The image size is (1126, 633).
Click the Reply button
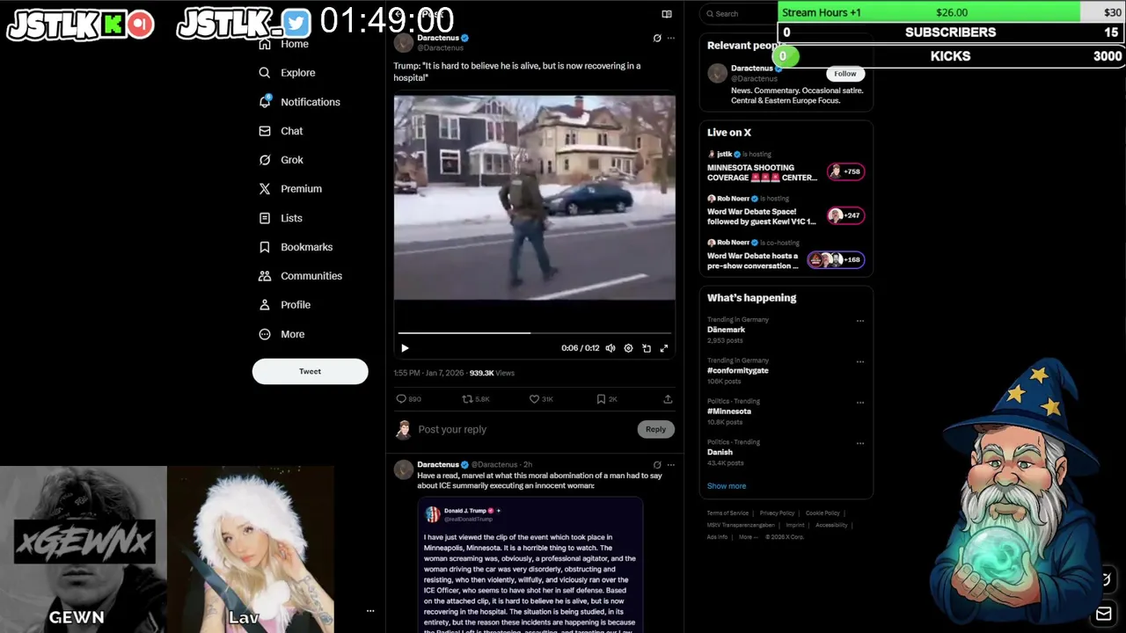pos(655,429)
